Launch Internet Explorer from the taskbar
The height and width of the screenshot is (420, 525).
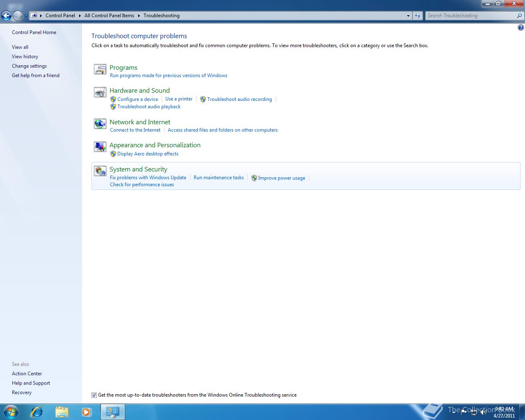(x=37, y=412)
